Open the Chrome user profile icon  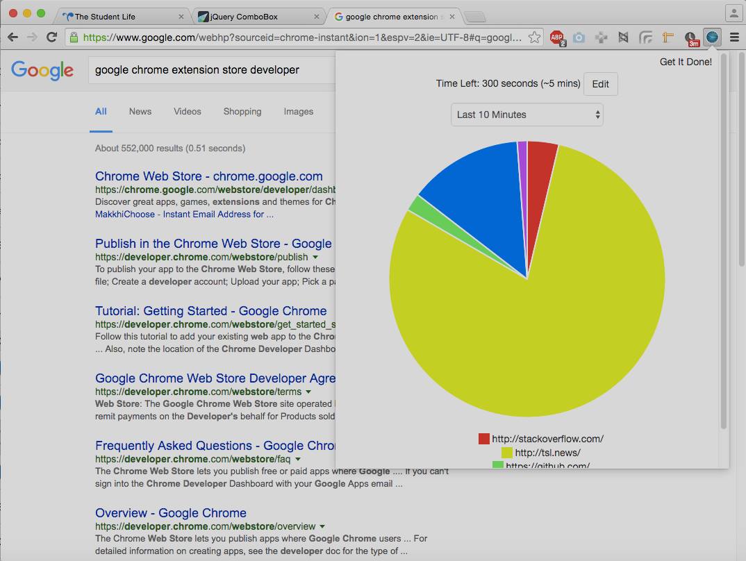[x=733, y=12]
